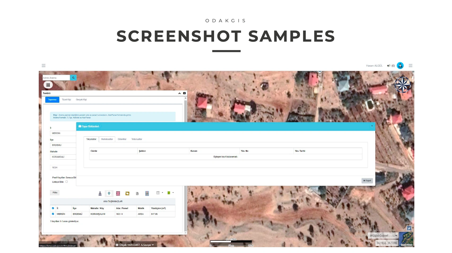The height and width of the screenshot is (253, 452).
Task: Click the pink grid toolbar icon
Action: tap(118, 193)
